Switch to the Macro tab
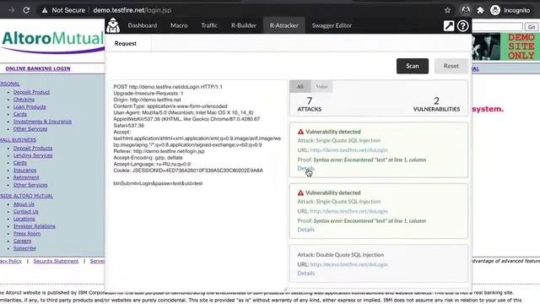This screenshot has height=304, width=540. coord(179,25)
